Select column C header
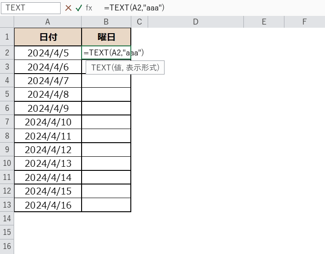Viewport: 325px width, 254px height. [139, 22]
